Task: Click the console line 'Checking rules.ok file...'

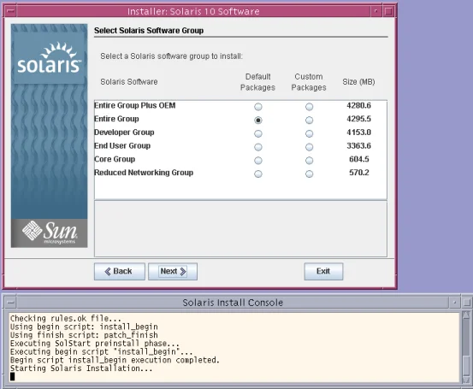Action: (66, 318)
